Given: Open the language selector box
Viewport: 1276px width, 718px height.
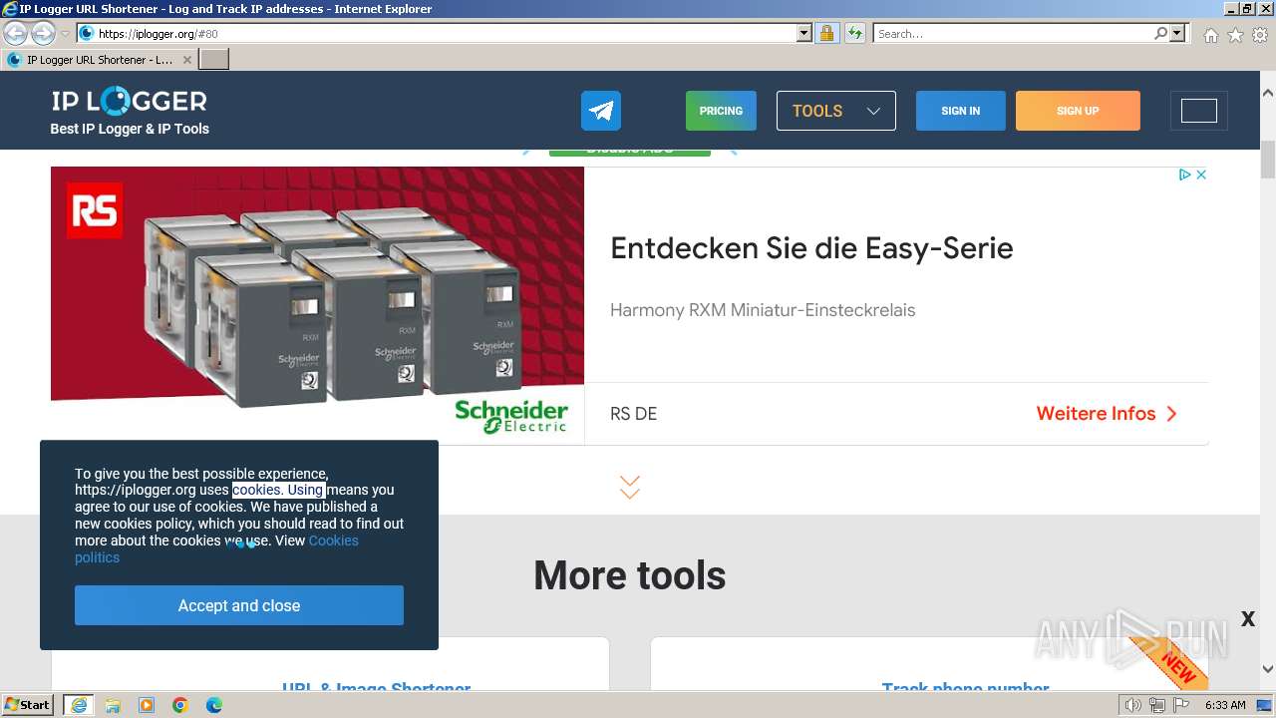Looking at the screenshot, I should click(x=1199, y=111).
